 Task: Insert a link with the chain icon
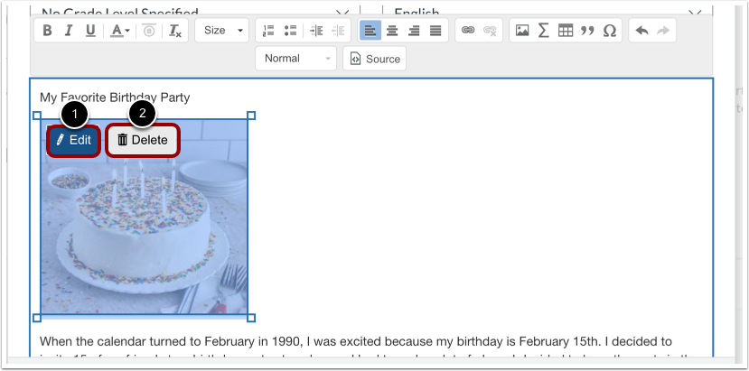pyautogui.click(x=468, y=31)
